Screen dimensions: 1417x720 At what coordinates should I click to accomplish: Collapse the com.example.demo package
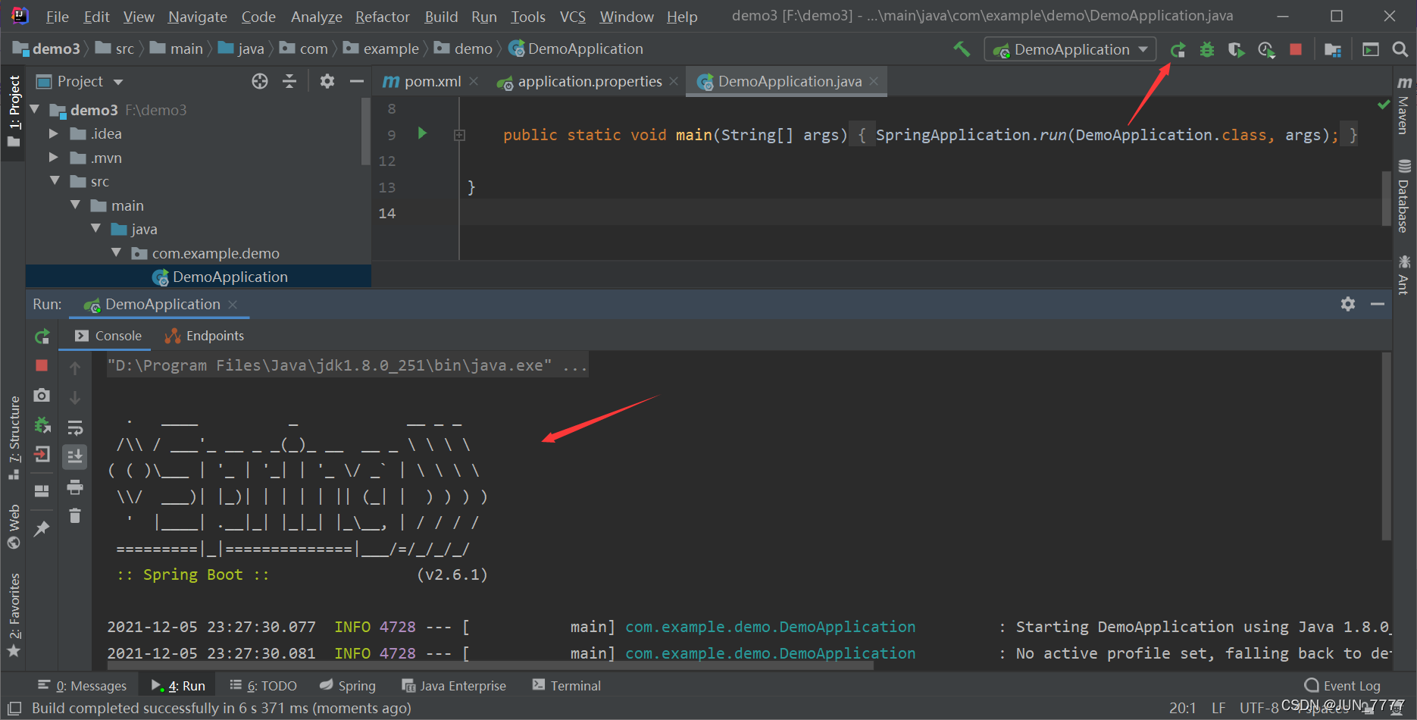[x=116, y=253]
